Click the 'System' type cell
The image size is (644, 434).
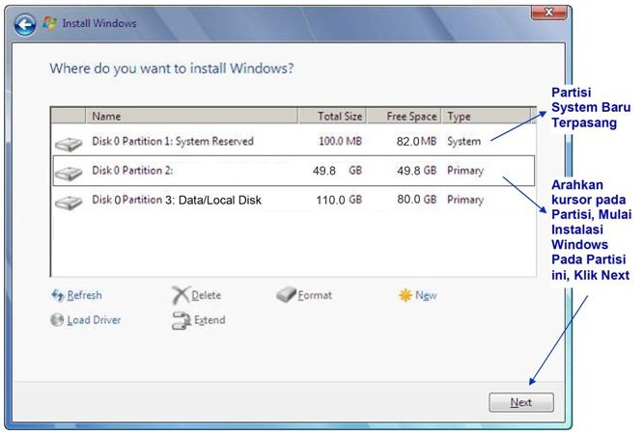click(463, 141)
